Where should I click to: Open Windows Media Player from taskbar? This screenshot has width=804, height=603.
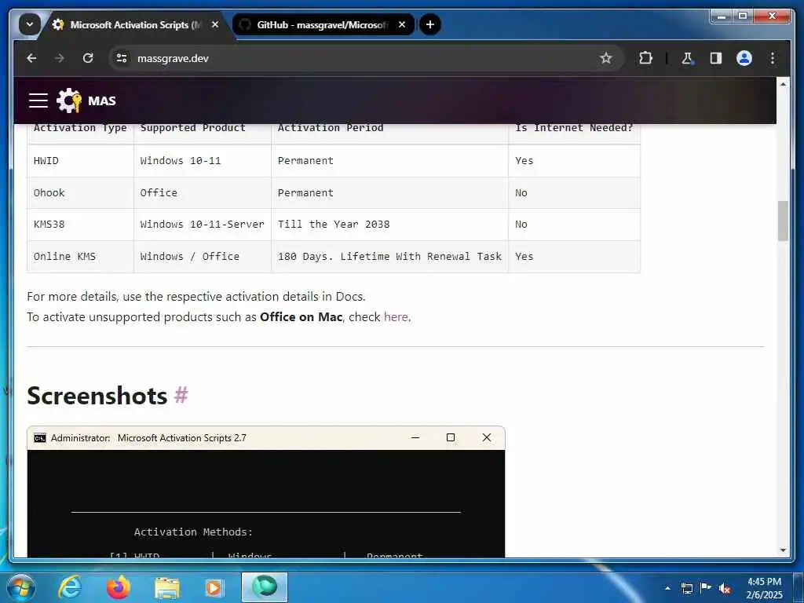(214, 587)
